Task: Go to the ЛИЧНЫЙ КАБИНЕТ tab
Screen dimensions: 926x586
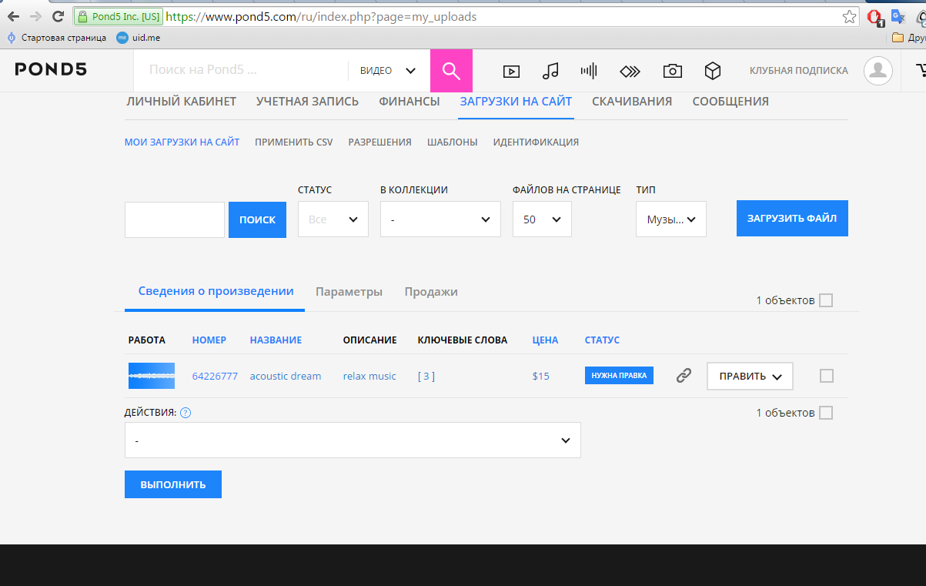Action: pyautogui.click(x=181, y=102)
